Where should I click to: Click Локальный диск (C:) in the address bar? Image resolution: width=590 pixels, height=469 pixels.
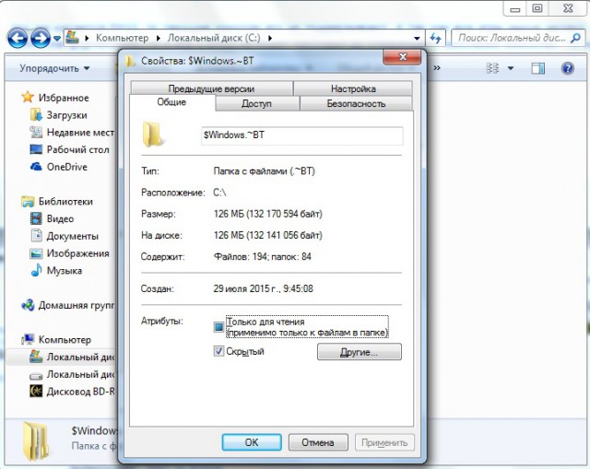214,38
